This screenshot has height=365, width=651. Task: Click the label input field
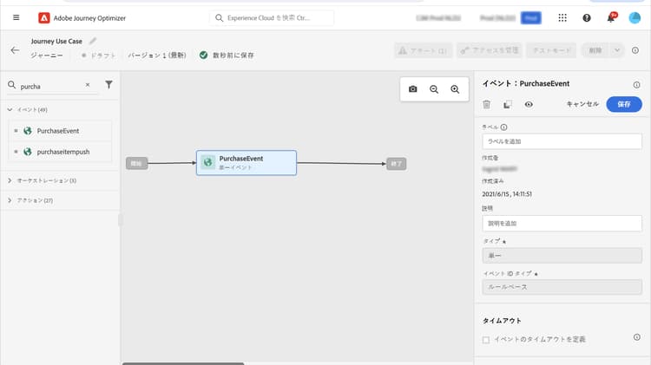click(x=562, y=141)
